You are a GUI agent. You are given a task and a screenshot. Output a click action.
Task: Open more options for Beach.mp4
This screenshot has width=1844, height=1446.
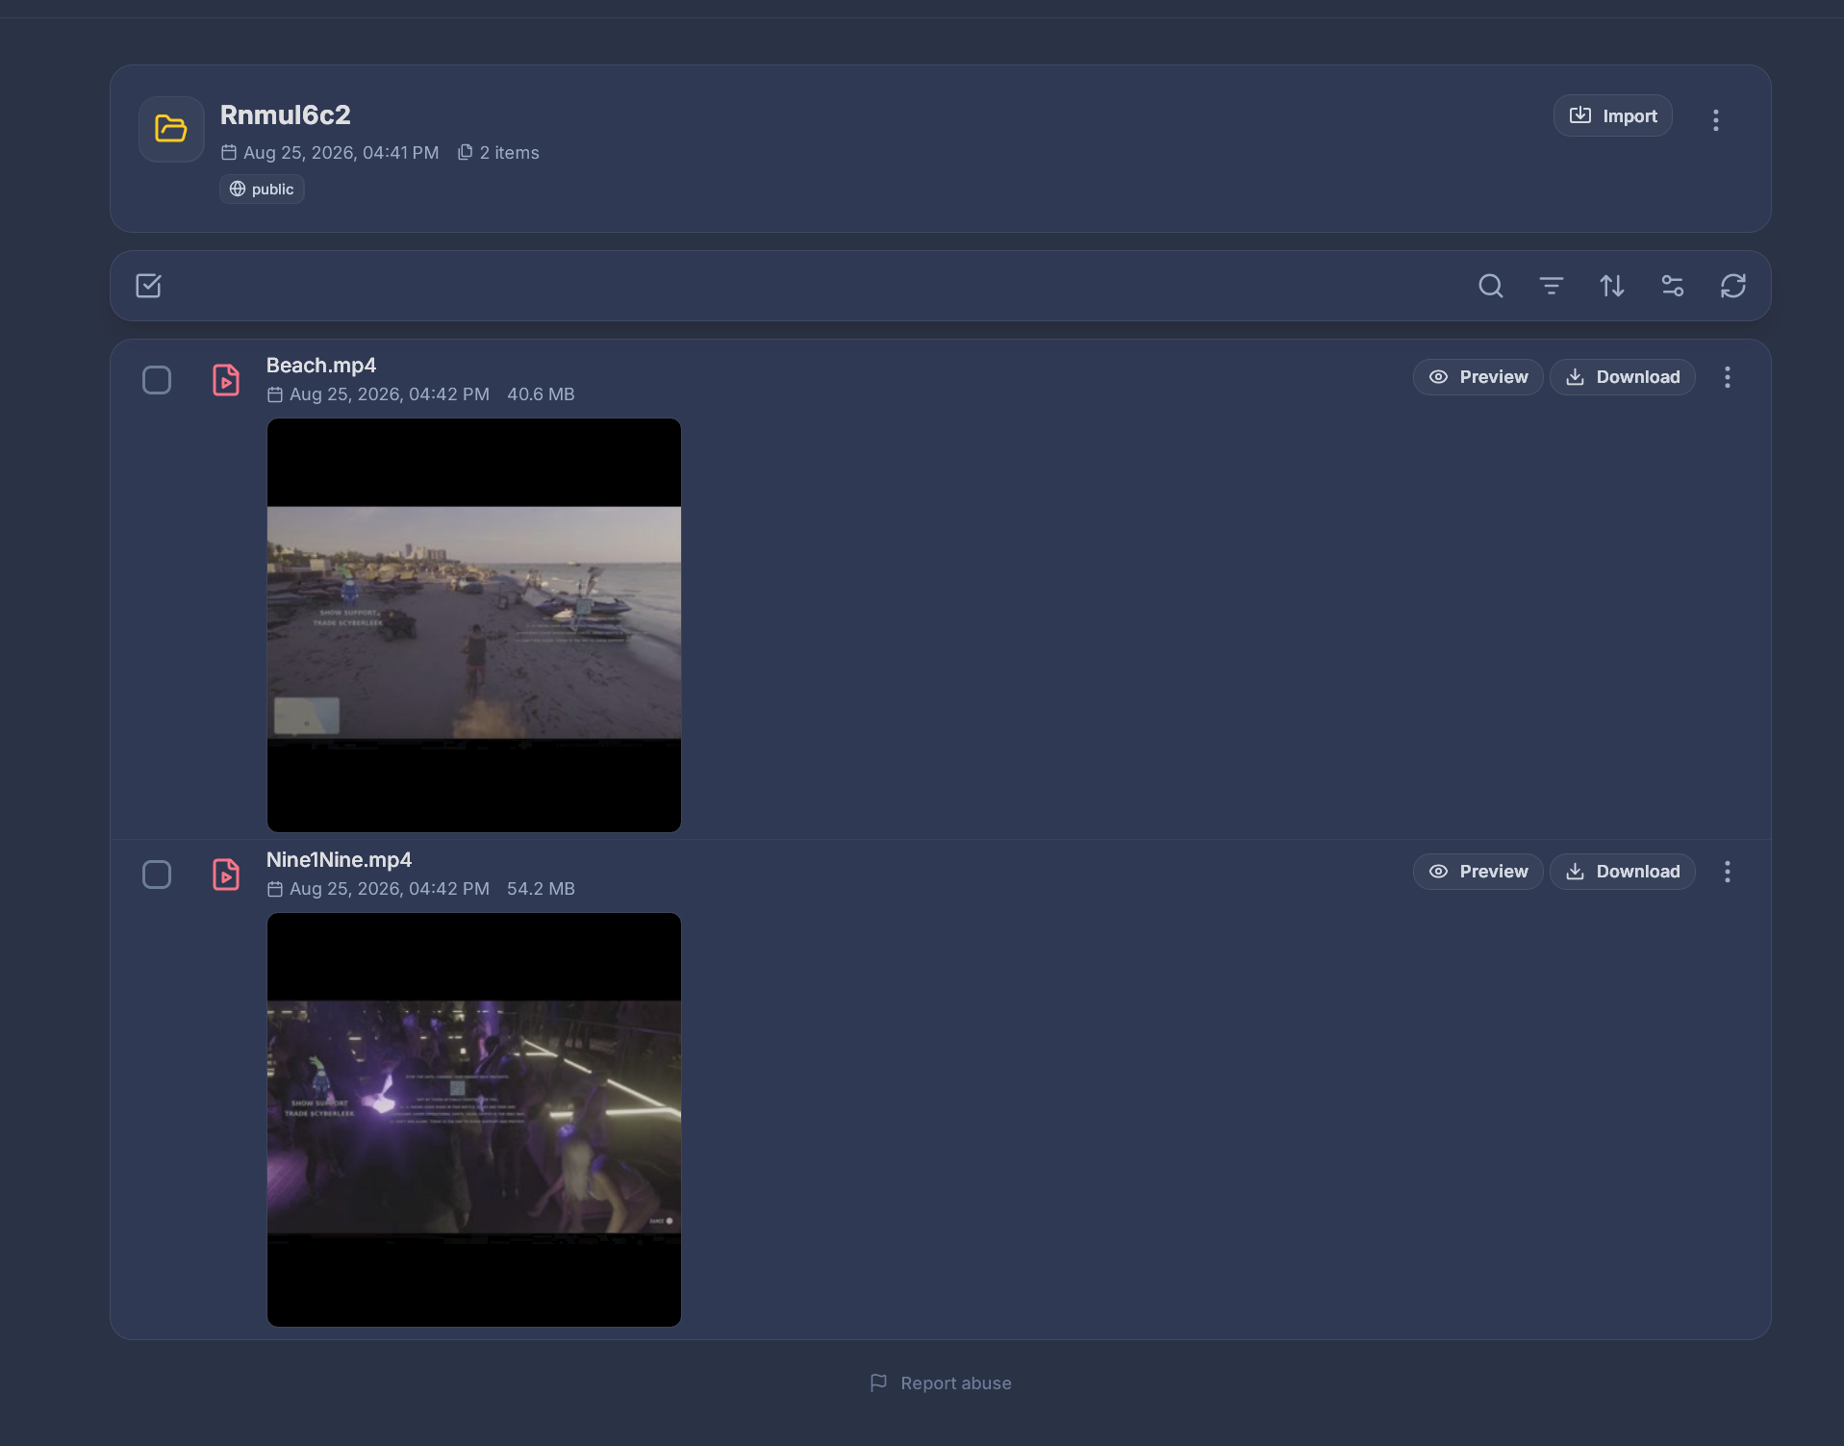point(1727,377)
